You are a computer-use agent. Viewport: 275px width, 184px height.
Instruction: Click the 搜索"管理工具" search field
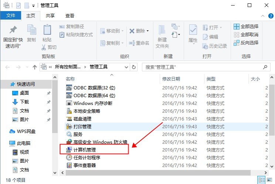click(206, 67)
